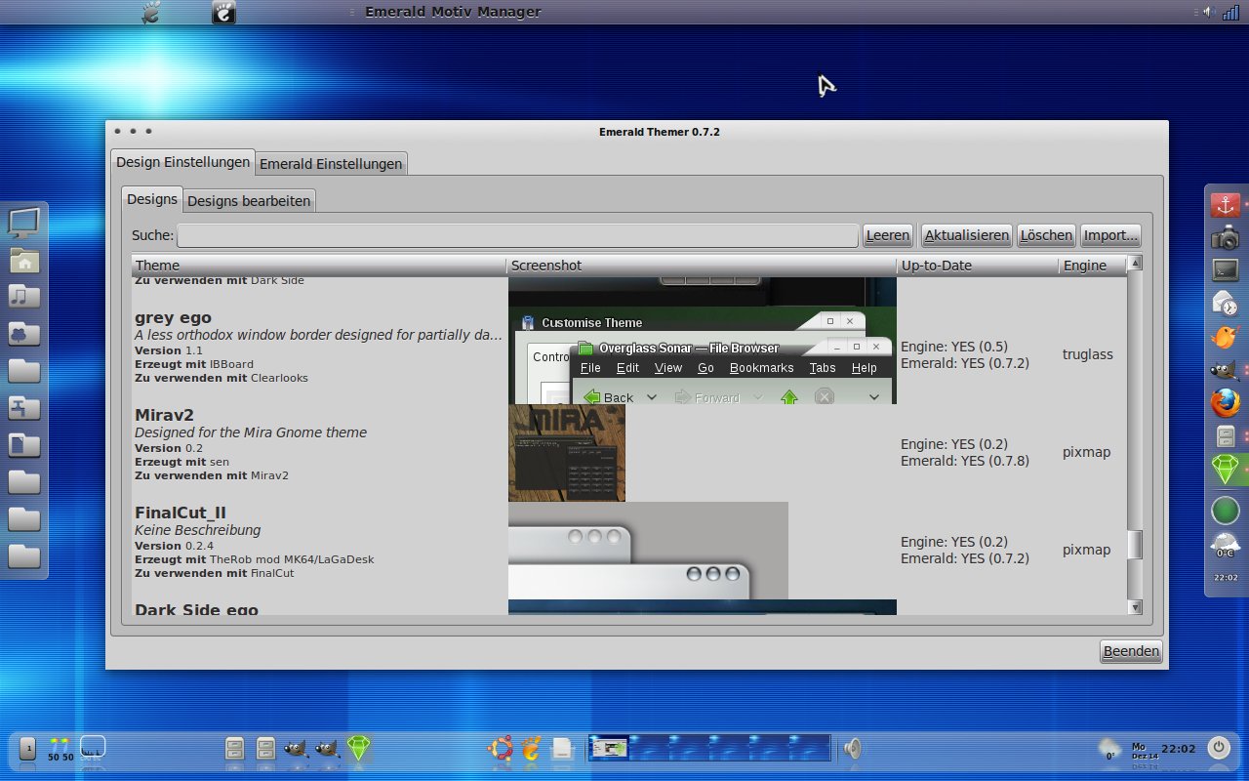Click first file cabinet in bottom taskbar
Screen dimensions: 1249x781
point(234,749)
